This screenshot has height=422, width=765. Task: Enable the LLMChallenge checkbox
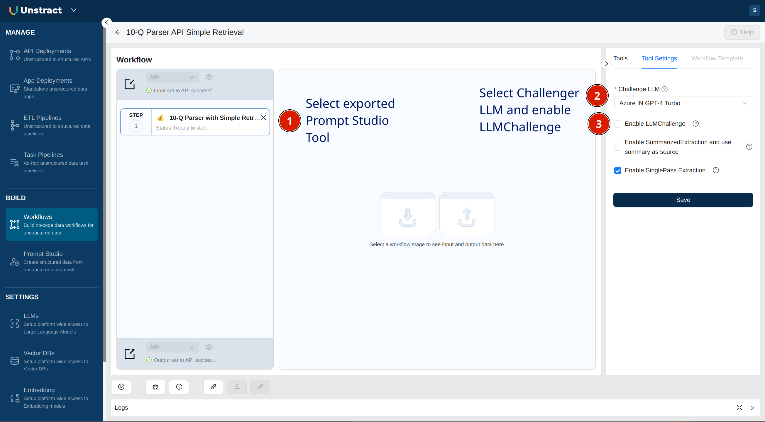click(617, 124)
